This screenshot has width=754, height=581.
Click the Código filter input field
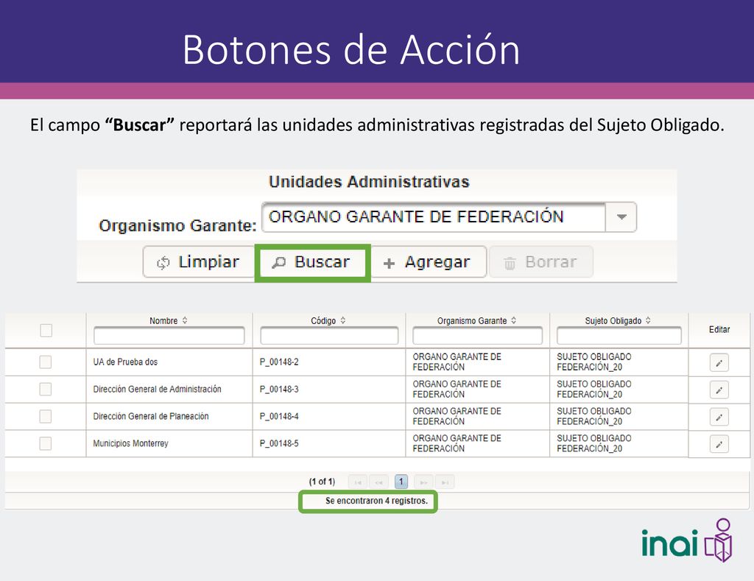pyautogui.click(x=329, y=335)
